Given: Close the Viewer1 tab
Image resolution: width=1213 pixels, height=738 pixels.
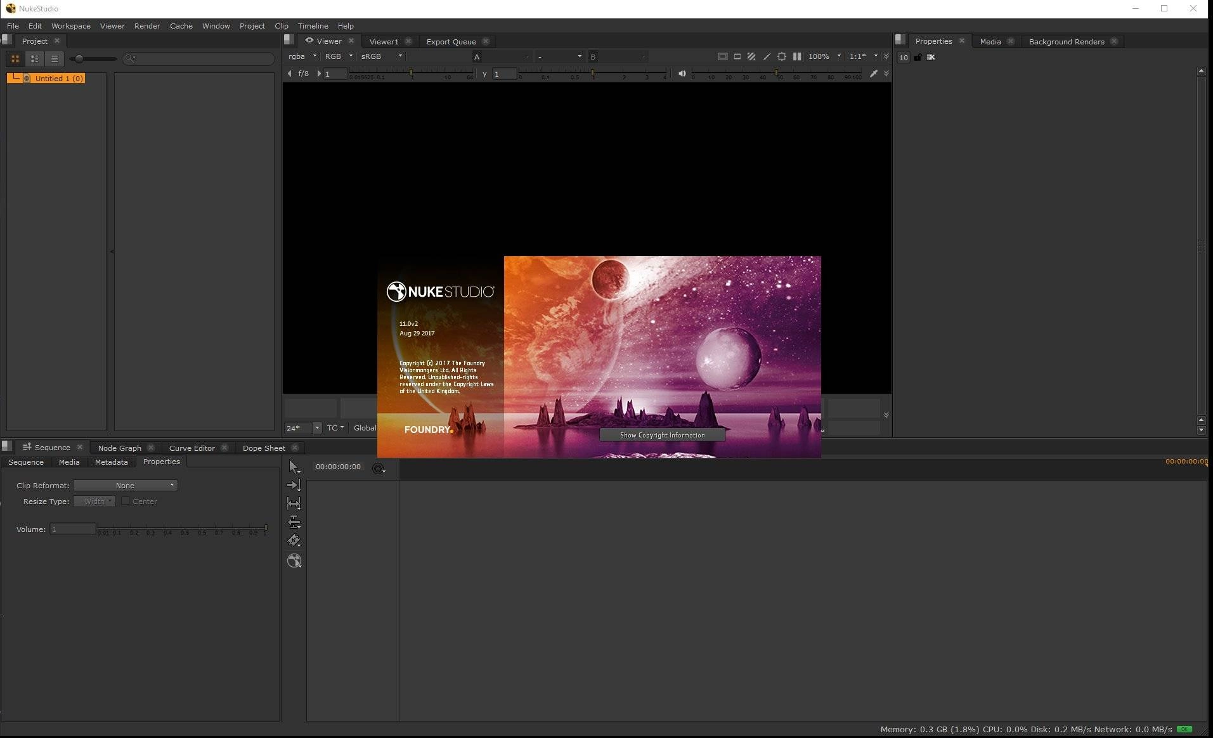Looking at the screenshot, I should (408, 41).
